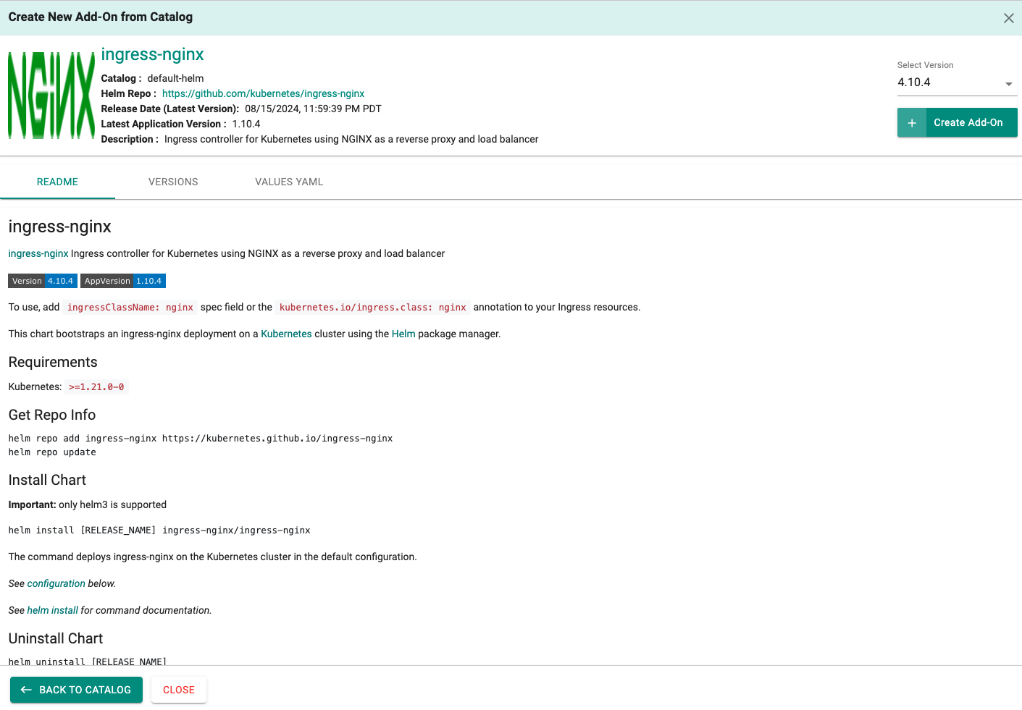The image size is (1022, 710).
Task: Open the Helm package manager link
Action: pos(403,334)
